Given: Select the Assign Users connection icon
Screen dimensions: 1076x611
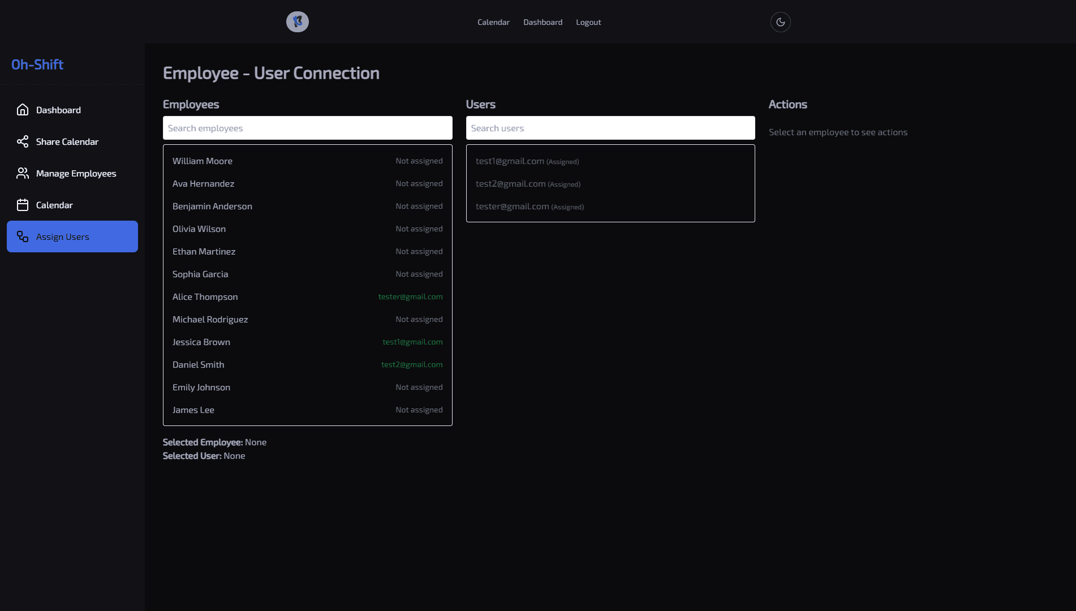Looking at the screenshot, I should tap(23, 237).
